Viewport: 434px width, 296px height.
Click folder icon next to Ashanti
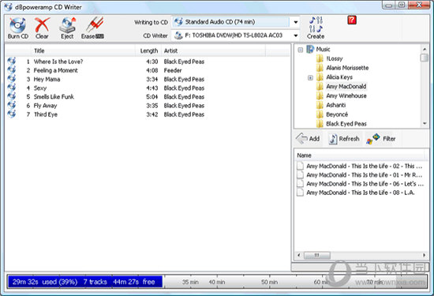click(x=320, y=105)
